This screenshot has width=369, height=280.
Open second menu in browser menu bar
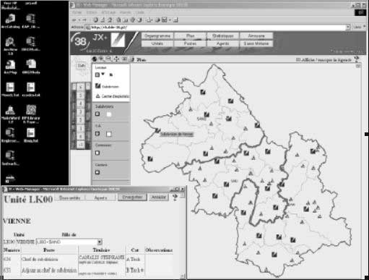tap(92, 12)
